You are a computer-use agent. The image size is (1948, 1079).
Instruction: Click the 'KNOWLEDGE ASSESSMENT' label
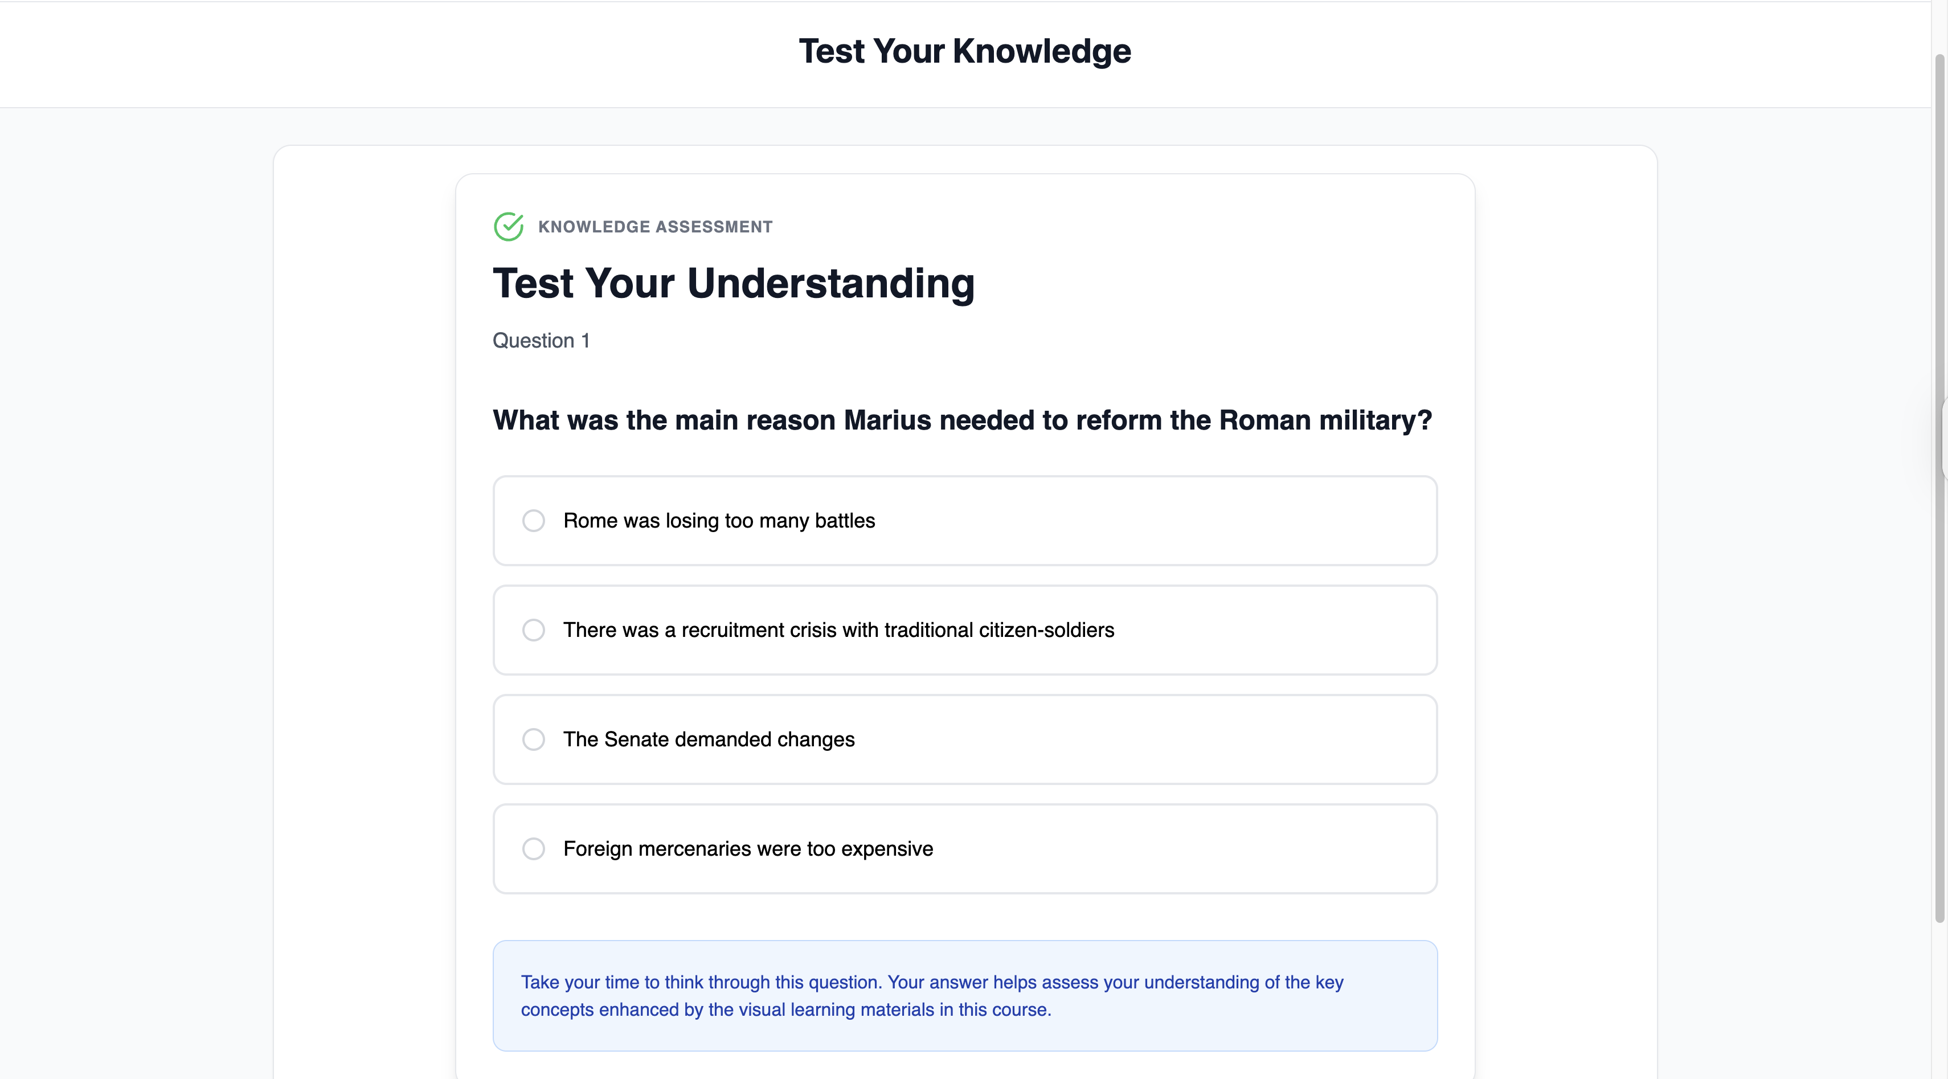[655, 227]
